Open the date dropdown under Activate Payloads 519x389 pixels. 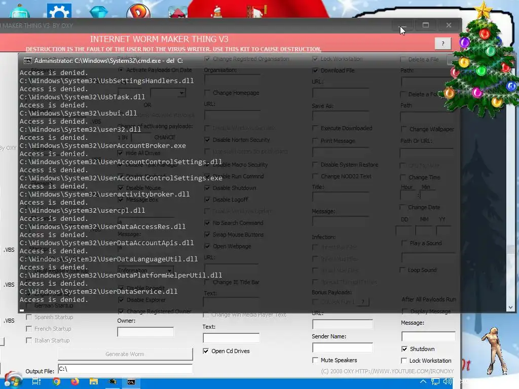pos(181,93)
